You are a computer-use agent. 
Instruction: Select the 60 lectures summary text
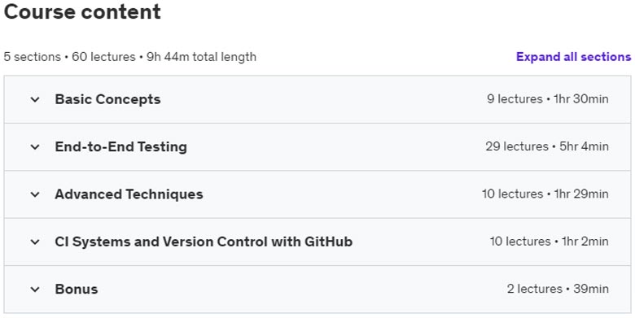point(103,57)
